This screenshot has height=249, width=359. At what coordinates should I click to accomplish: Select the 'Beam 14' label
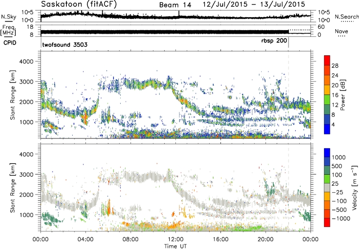[175, 5]
